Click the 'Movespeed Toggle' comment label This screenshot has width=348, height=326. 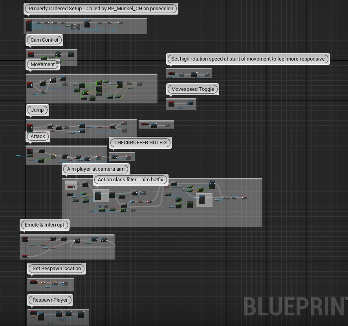click(x=192, y=89)
